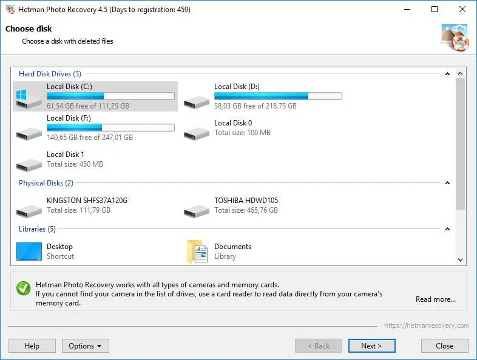The width and height of the screenshot is (477, 360).
Task: Select Local Disk 1 drive icon
Action: (29, 165)
